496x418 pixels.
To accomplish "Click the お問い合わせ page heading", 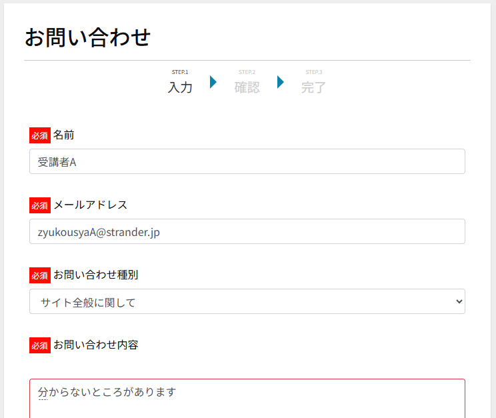I will [x=87, y=37].
